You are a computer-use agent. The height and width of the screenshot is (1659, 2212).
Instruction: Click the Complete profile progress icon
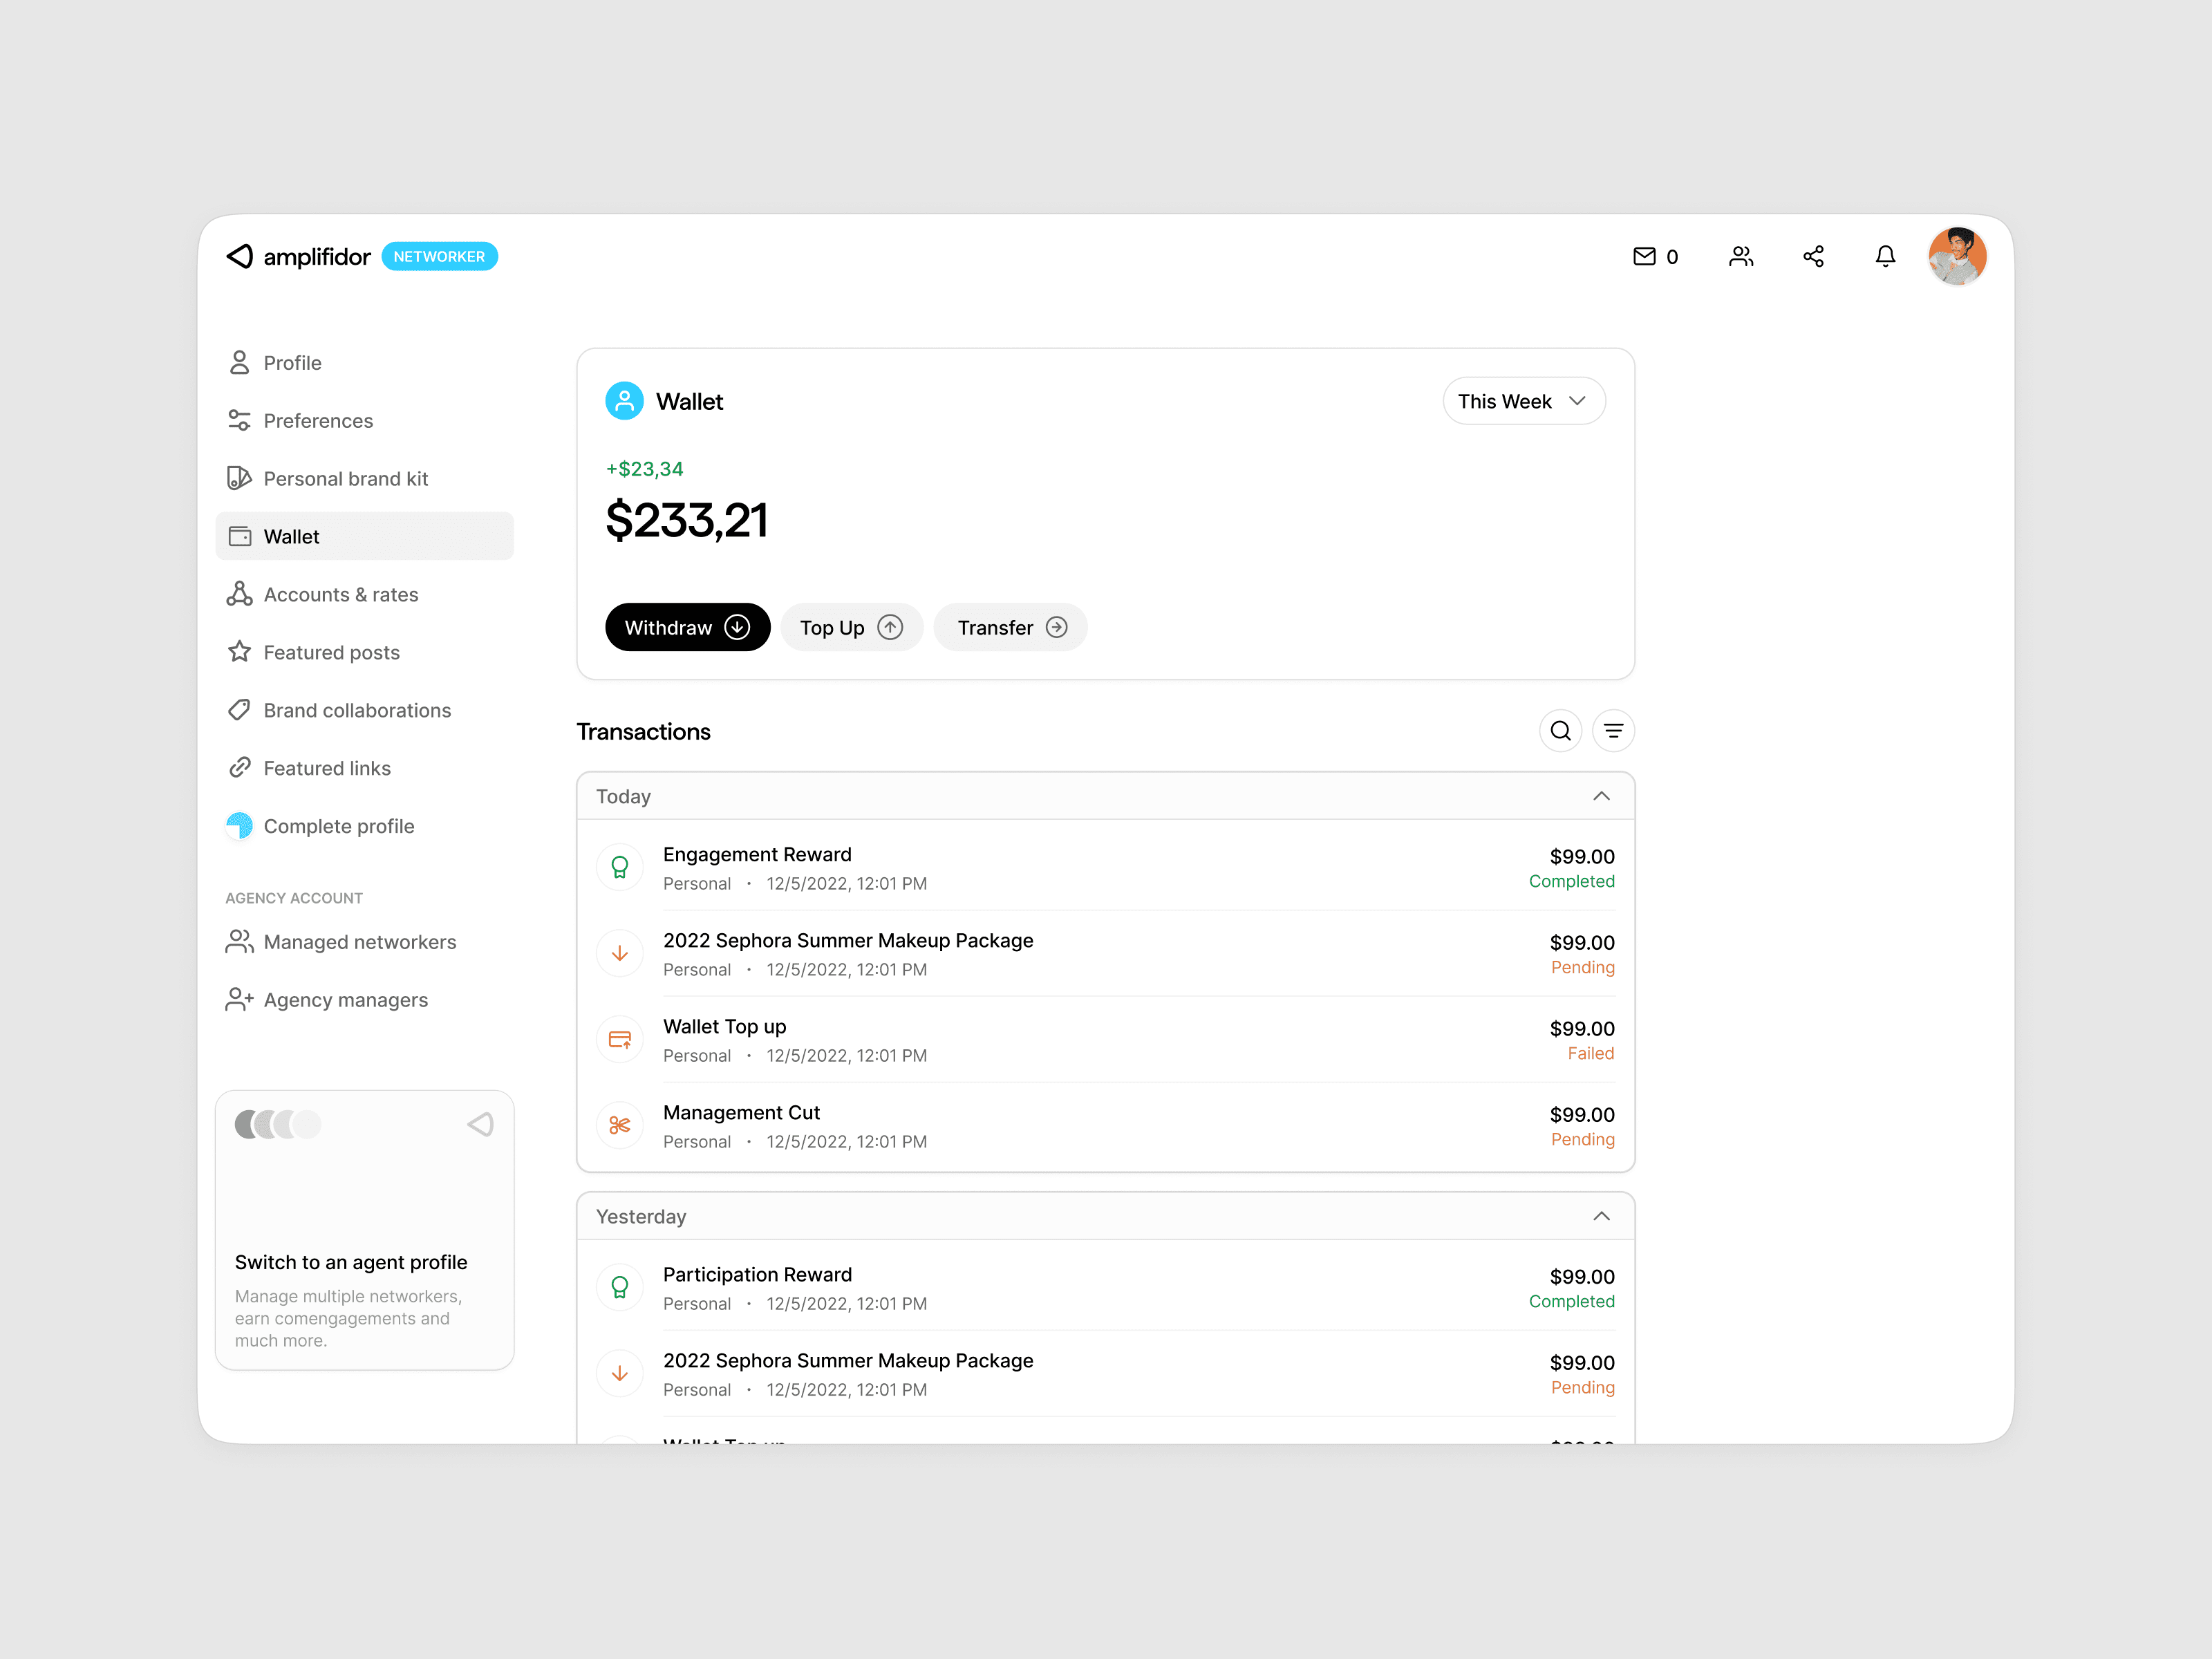(239, 826)
